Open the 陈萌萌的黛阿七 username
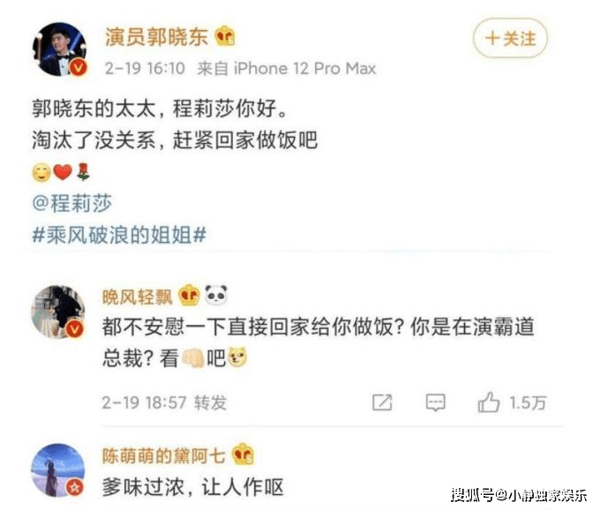This screenshot has height=510, width=600. coord(163,455)
